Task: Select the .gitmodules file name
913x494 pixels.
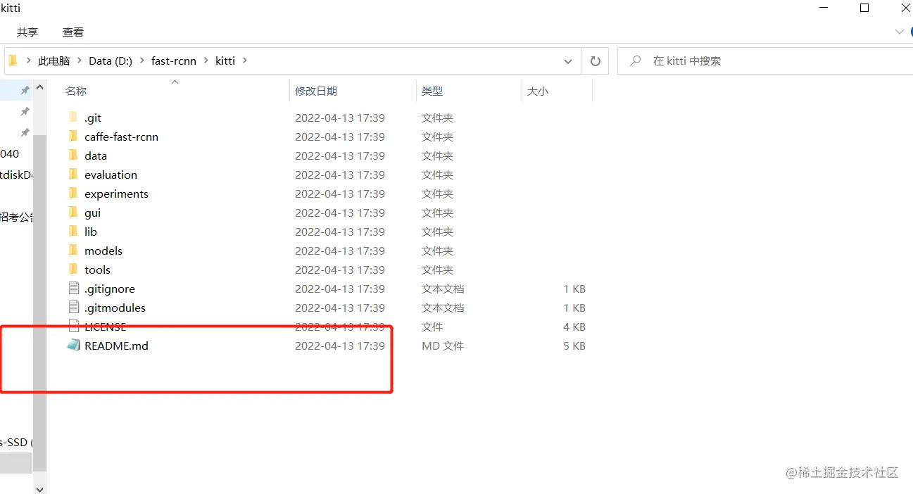Action: click(115, 308)
